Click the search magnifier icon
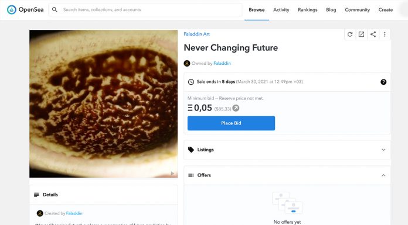The height and width of the screenshot is (225, 408). tap(55, 9)
